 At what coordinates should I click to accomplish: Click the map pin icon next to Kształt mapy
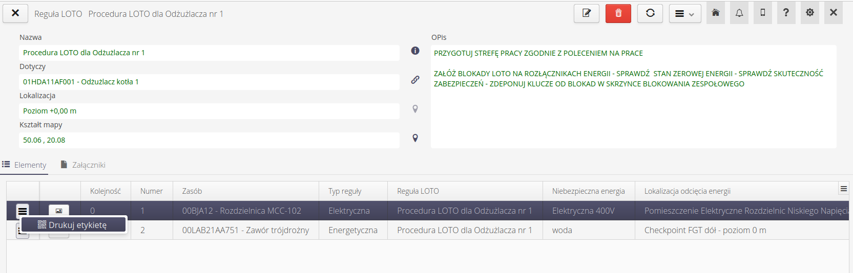pos(415,138)
